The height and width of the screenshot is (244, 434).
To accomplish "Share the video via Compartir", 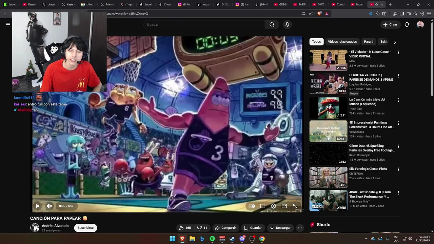I will (x=225, y=228).
